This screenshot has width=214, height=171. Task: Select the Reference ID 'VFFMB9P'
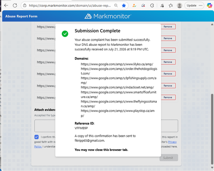81,128
